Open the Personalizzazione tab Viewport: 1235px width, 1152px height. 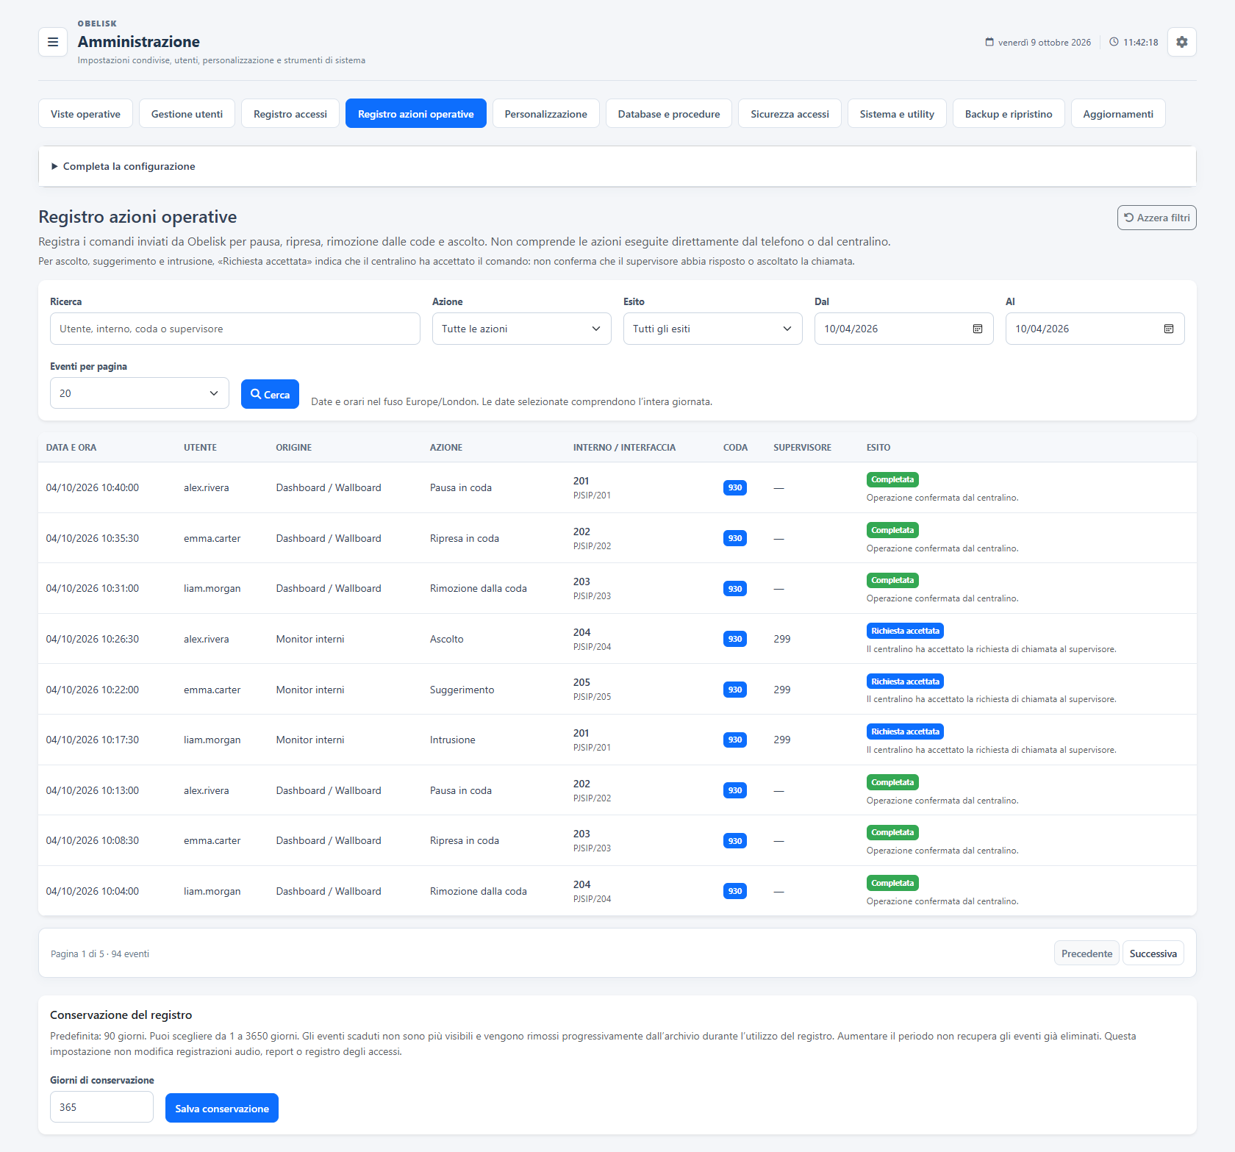pyautogui.click(x=546, y=113)
